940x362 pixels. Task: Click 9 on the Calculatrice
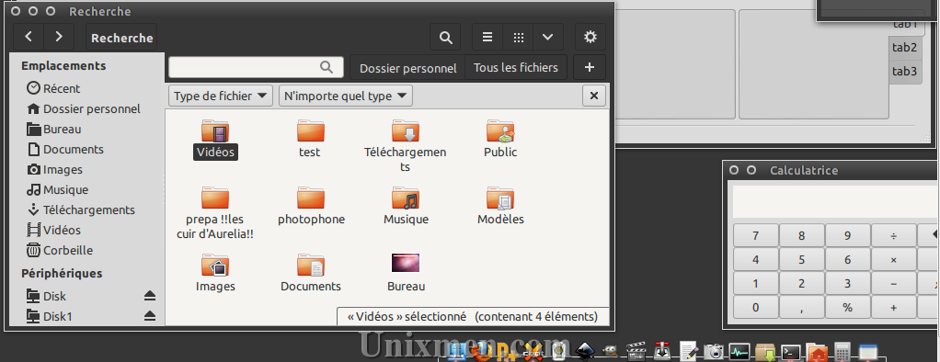(x=848, y=235)
